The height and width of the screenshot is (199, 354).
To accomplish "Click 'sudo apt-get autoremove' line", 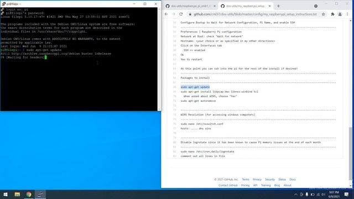I will coord(198,101).
